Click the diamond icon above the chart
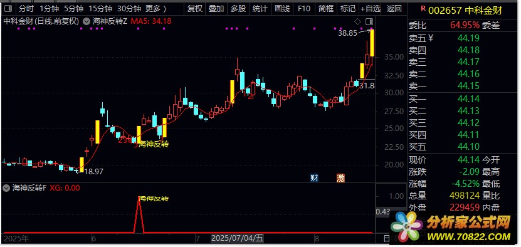Screen dimensions: 521x247 [357, 22]
